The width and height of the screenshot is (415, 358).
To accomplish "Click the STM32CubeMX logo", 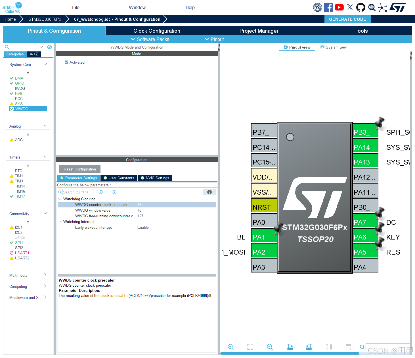I will point(12,8).
